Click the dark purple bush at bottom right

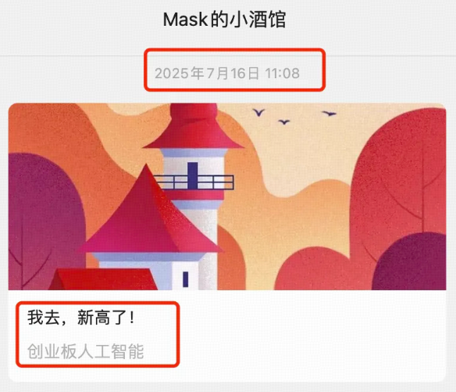[x=410, y=261]
